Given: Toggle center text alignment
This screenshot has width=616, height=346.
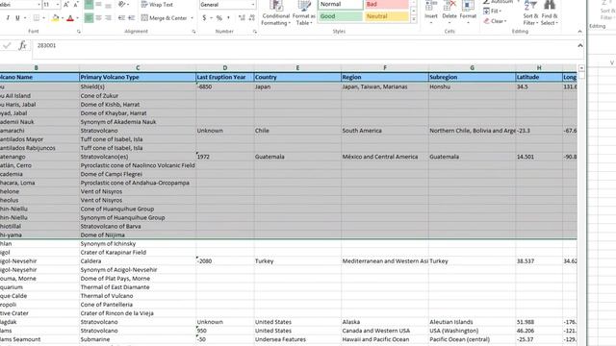Looking at the screenshot, I should 98,18.
